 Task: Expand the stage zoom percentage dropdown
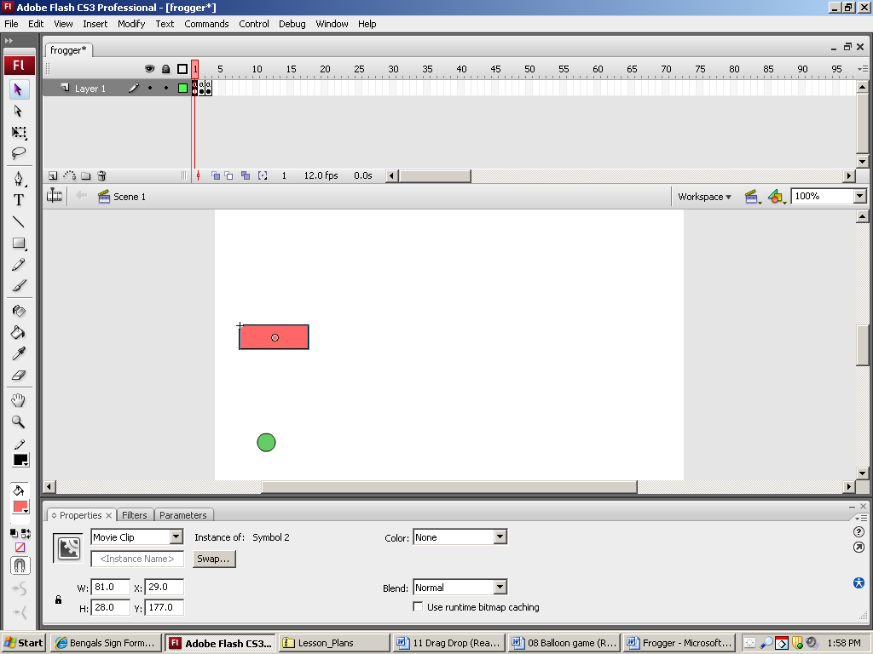click(x=859, y=197)
